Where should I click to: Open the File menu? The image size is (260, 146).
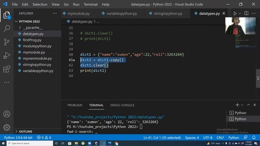pos(15,4)
